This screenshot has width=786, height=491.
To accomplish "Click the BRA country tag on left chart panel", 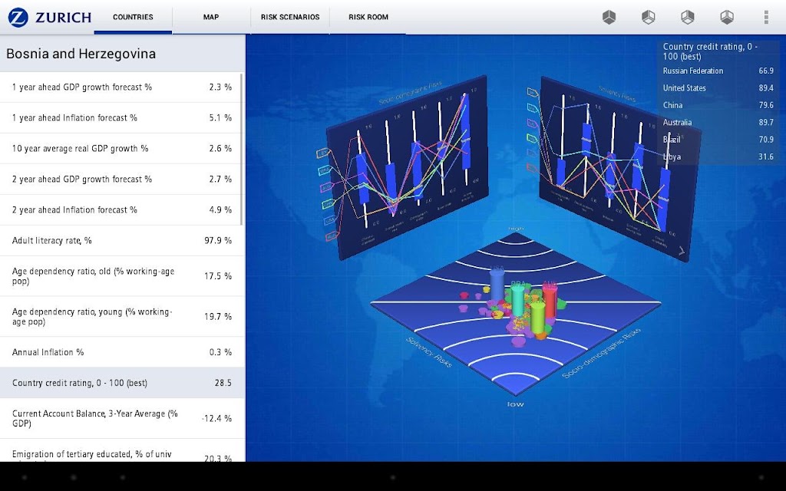I will pyautogui.click(x=325, y=171).
